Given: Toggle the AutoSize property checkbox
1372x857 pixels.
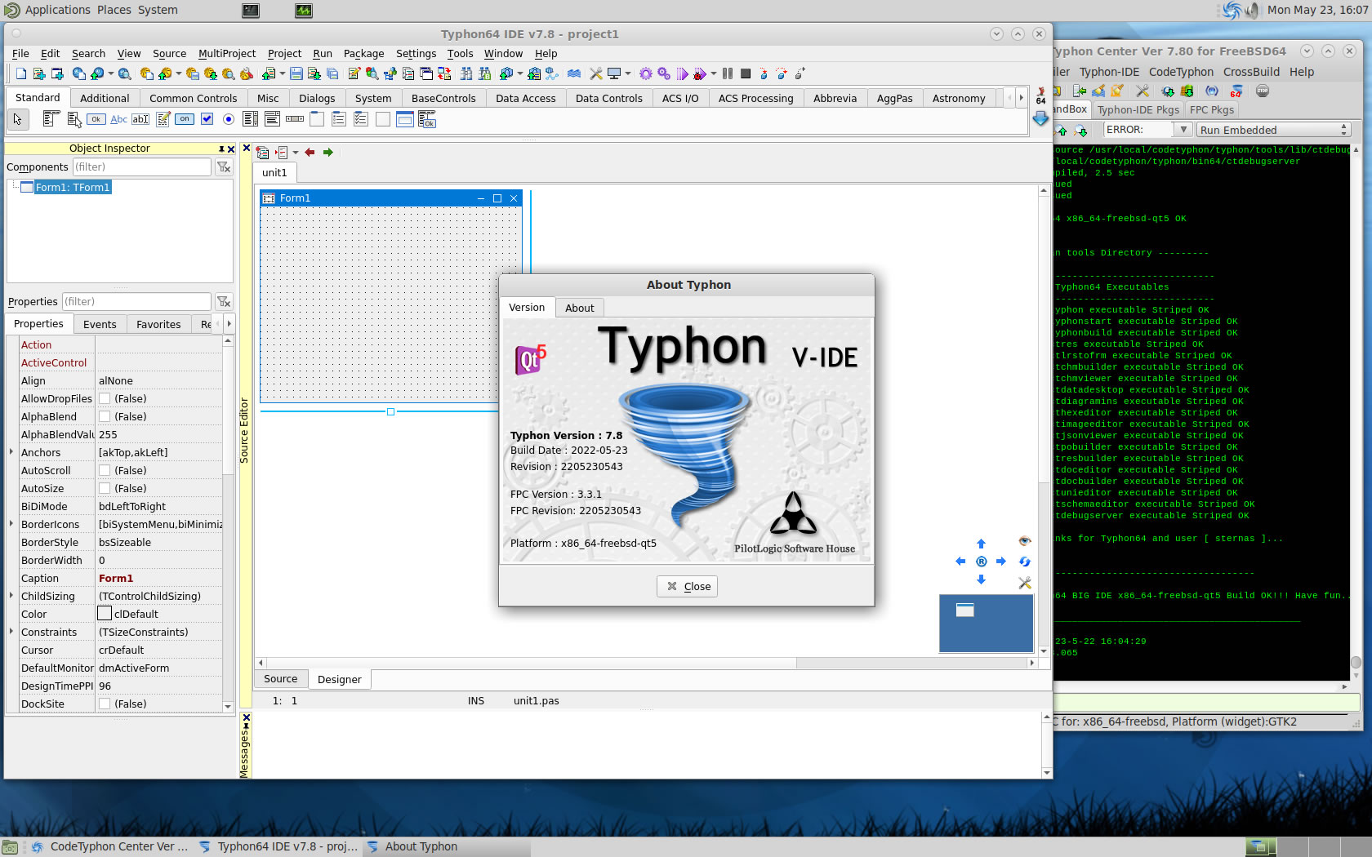Looking at the screenshot, I should point(105,489).
